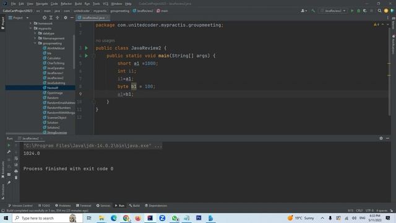Collapse the mypractis folder
The height and width of the screenshot is (223, 396).
click(x=31, y=28)
